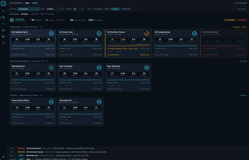249x160 pixels.
Task: Click the sync icon on MV Northern Pioneer card
Action: tap(108, 55)
